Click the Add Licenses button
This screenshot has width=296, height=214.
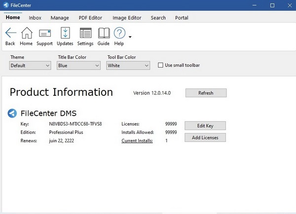click(x=205, y=137)
